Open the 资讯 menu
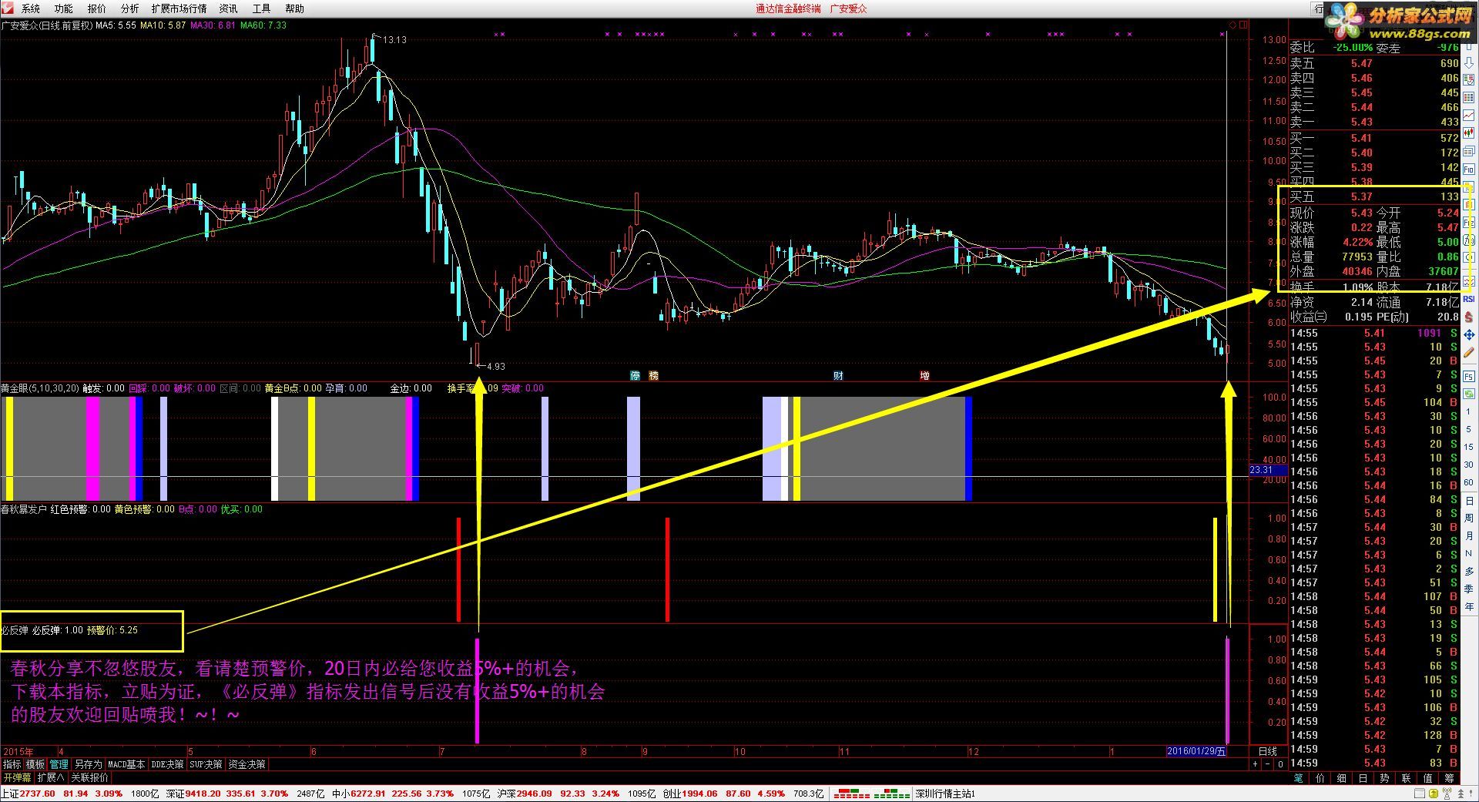The width and height of the screenshot is (1479, 802). tap(228, 8)
